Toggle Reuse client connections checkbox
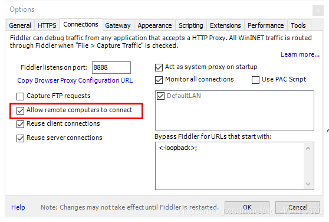The image size is (329, 222). (21, 124)
